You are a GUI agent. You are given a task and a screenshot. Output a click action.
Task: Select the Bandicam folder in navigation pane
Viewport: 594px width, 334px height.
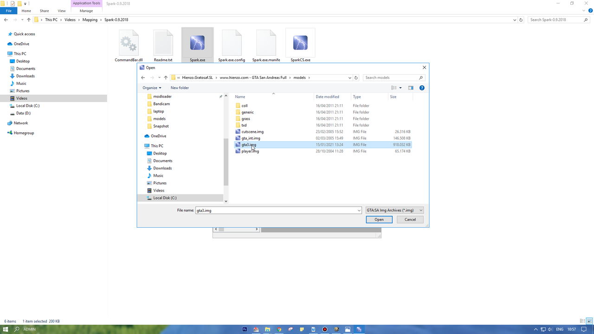[161, 104]
